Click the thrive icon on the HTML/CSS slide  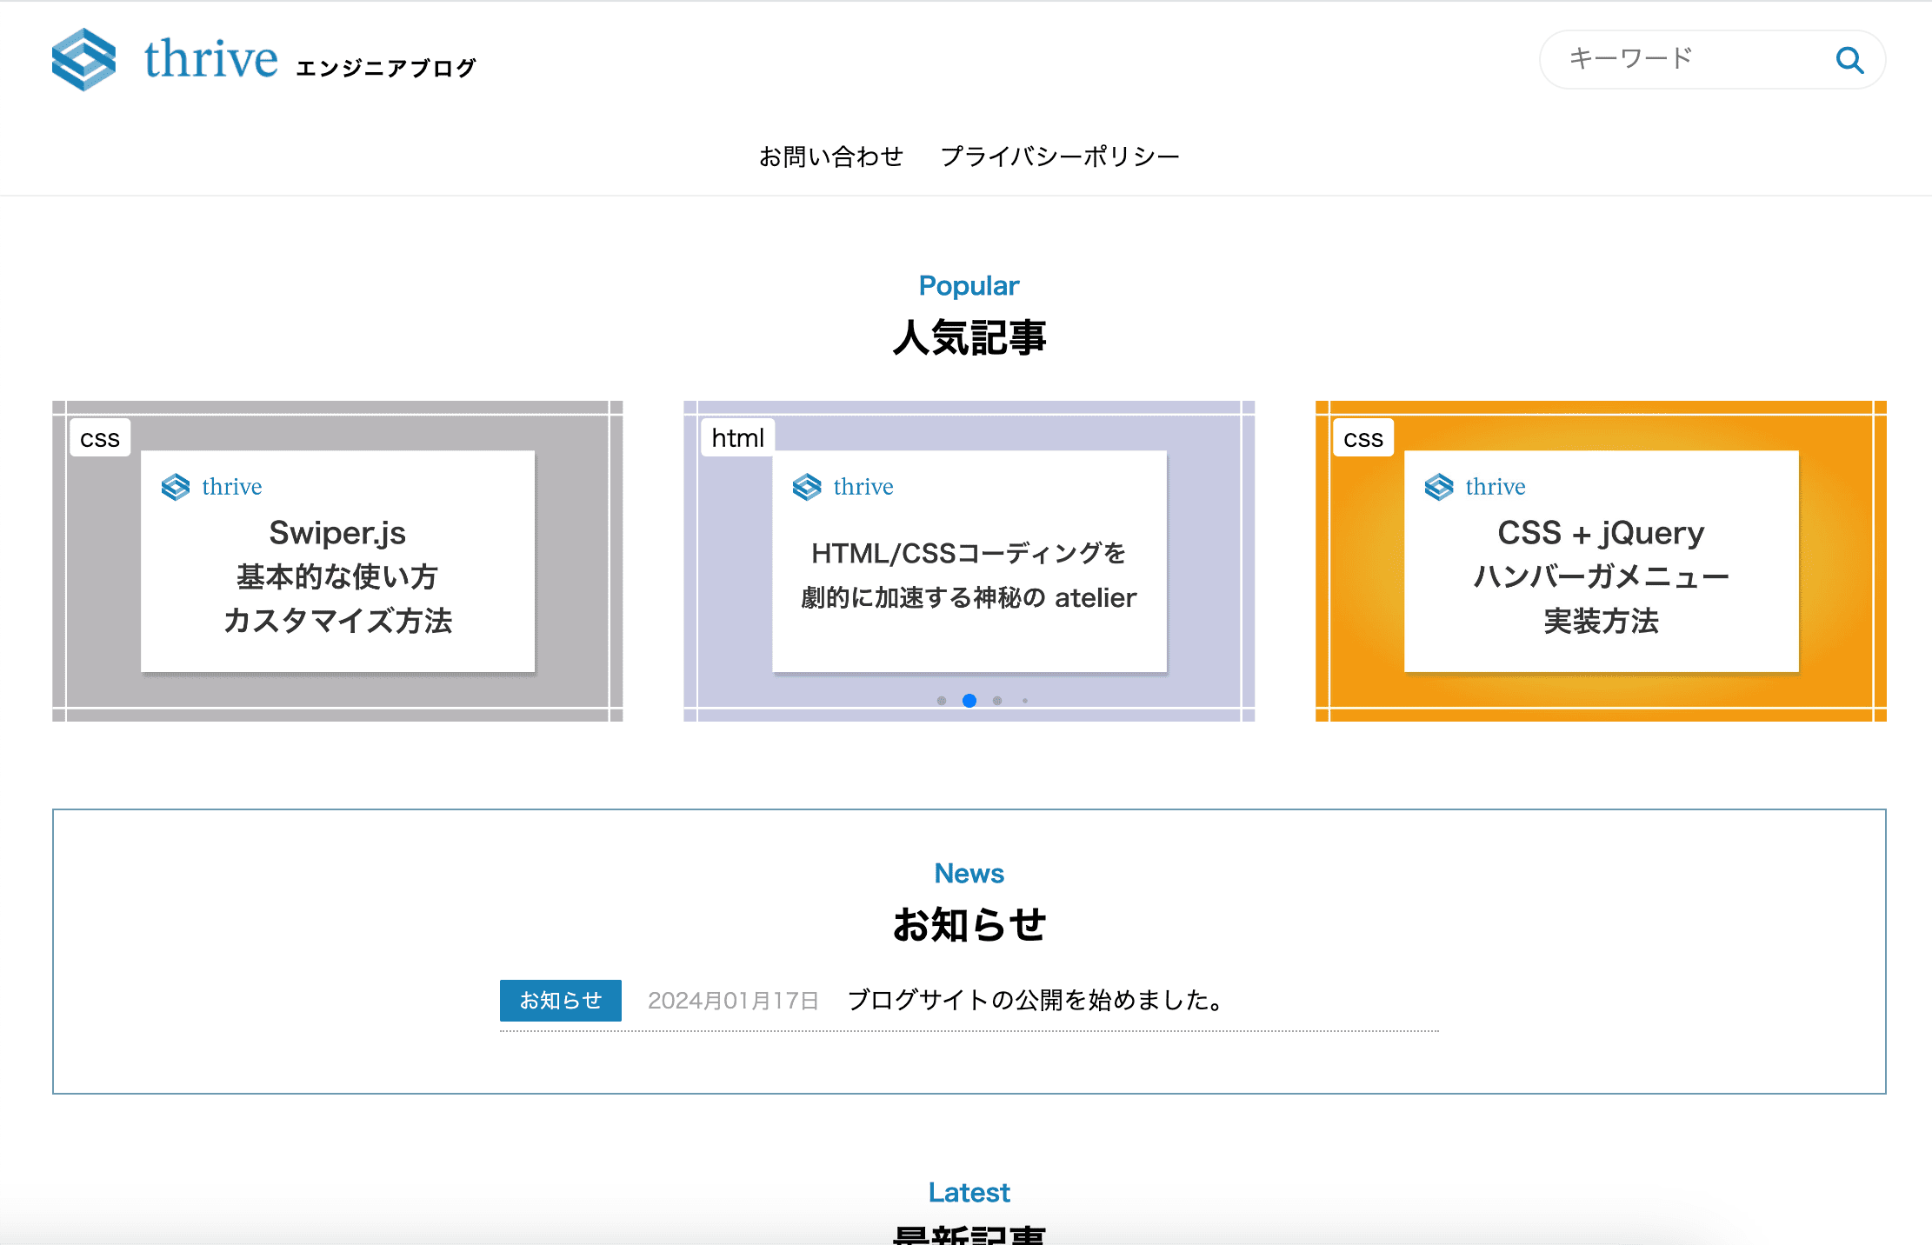(806, 487)
